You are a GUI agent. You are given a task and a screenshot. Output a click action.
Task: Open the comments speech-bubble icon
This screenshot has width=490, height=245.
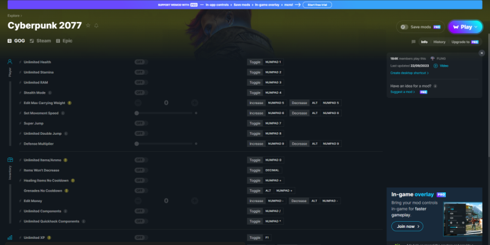(x=415, y=42)
